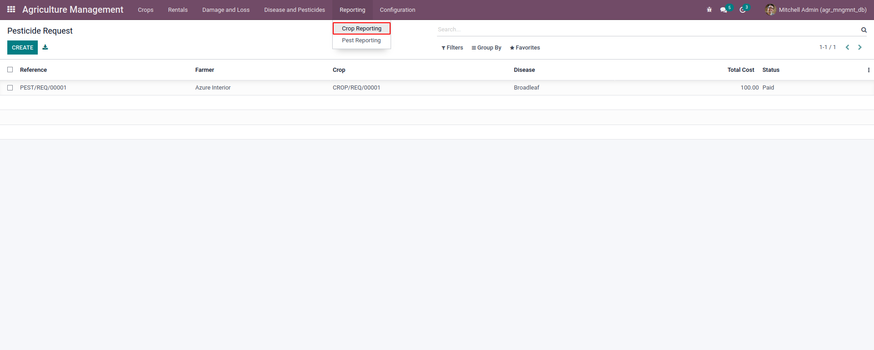Toggle select-all checkbox in header

(x=10, y=70)
